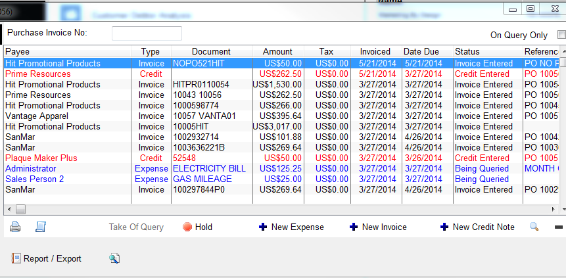Click the search icon next to Report / Export
The image size is (566, 278).
point(114,258)
